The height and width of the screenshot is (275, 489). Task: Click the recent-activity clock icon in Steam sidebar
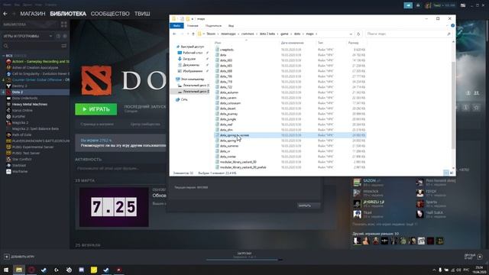point(58,36)
